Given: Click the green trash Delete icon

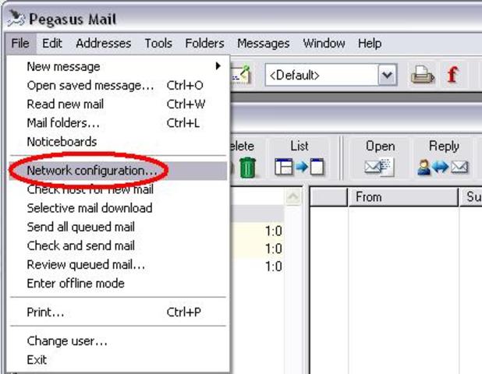Looking at the screenshot, I should [x=247, y=168].
